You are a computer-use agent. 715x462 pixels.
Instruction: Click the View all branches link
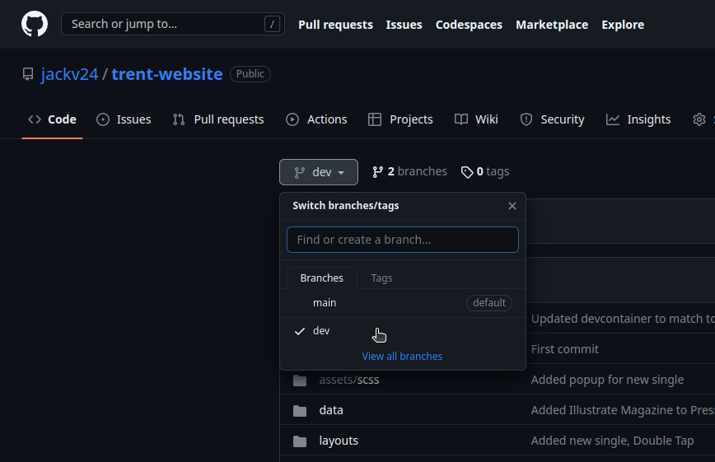402,357
